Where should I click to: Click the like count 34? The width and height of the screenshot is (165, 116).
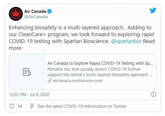pos(20,106)
